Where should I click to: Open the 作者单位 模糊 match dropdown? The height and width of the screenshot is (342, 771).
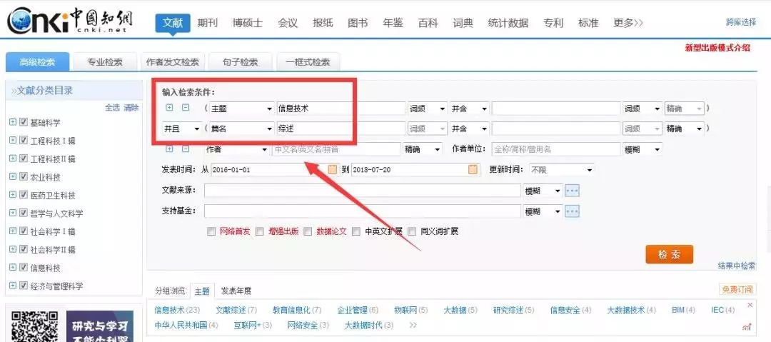point(642,149)
